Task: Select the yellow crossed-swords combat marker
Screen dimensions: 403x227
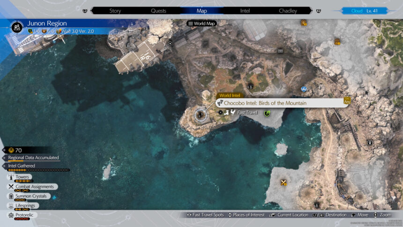Action: click(284, 182)
